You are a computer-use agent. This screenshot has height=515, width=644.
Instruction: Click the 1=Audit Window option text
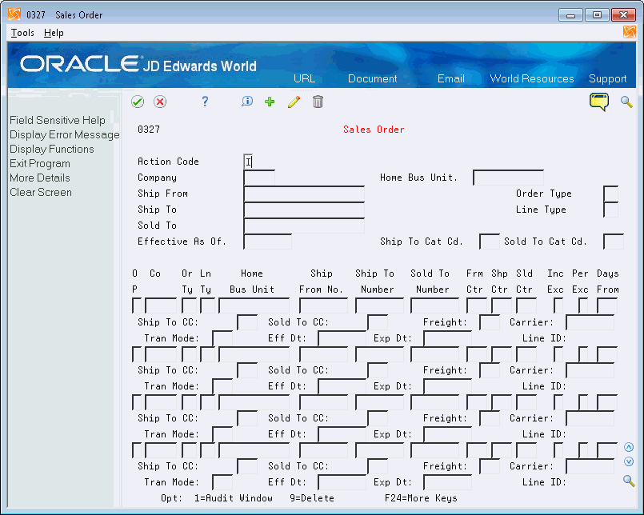(x=234, y=498)
